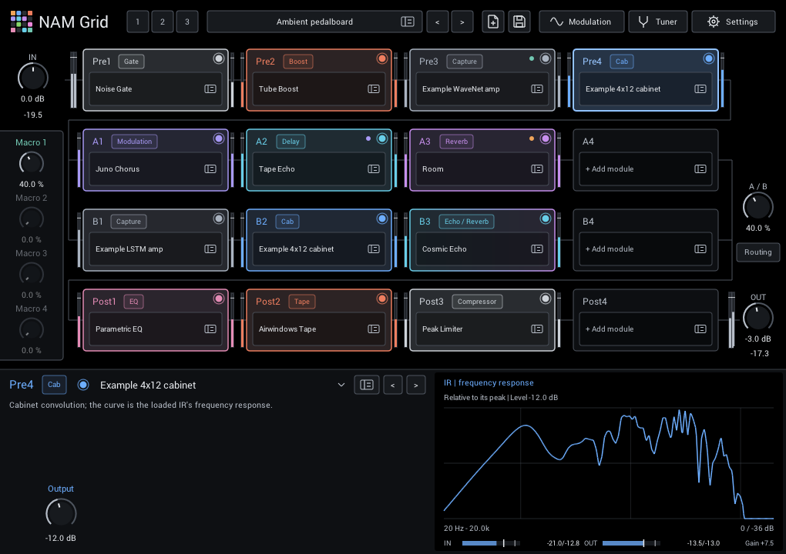
Task: Select next cabinet in Pre4 editor
Action: [x=415, y=385]
